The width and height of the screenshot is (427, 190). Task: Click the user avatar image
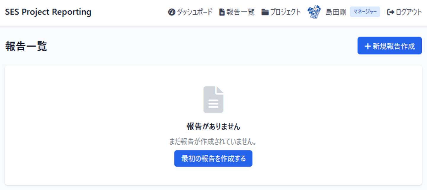(314, 12)
